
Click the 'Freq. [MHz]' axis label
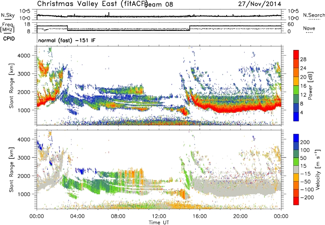[7, 27]
